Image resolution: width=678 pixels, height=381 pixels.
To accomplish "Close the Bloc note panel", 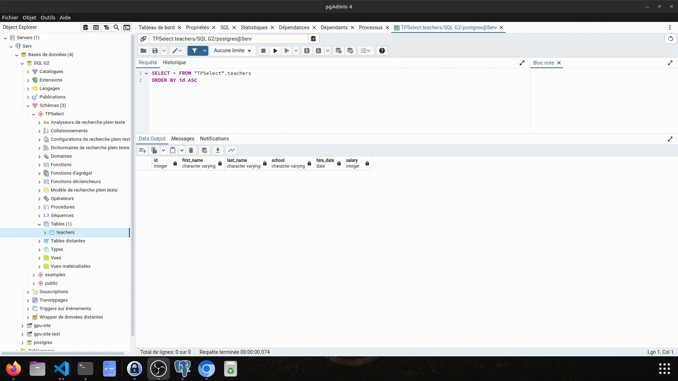I will tap(559, 63).
